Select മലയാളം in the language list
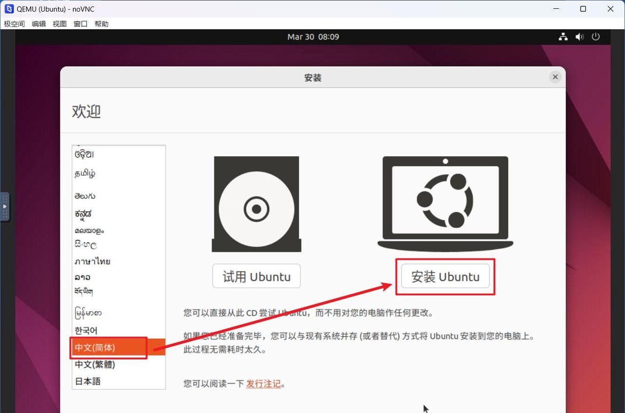The height and width of the screenshot is (413, 625). pyautogui.click(x=119, y=230)
